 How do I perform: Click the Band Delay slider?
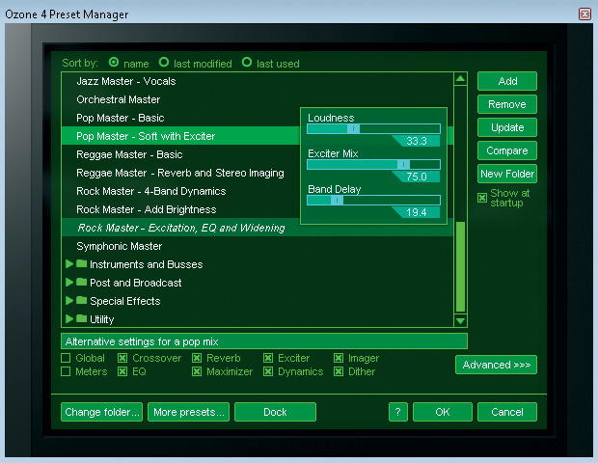coord(374,201)
